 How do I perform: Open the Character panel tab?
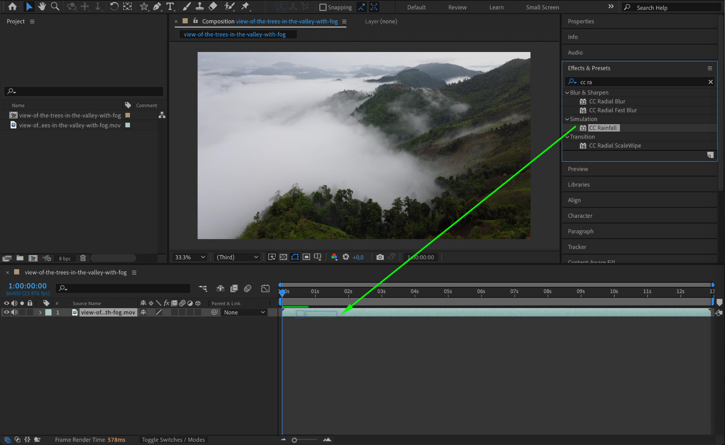point(580,216)
